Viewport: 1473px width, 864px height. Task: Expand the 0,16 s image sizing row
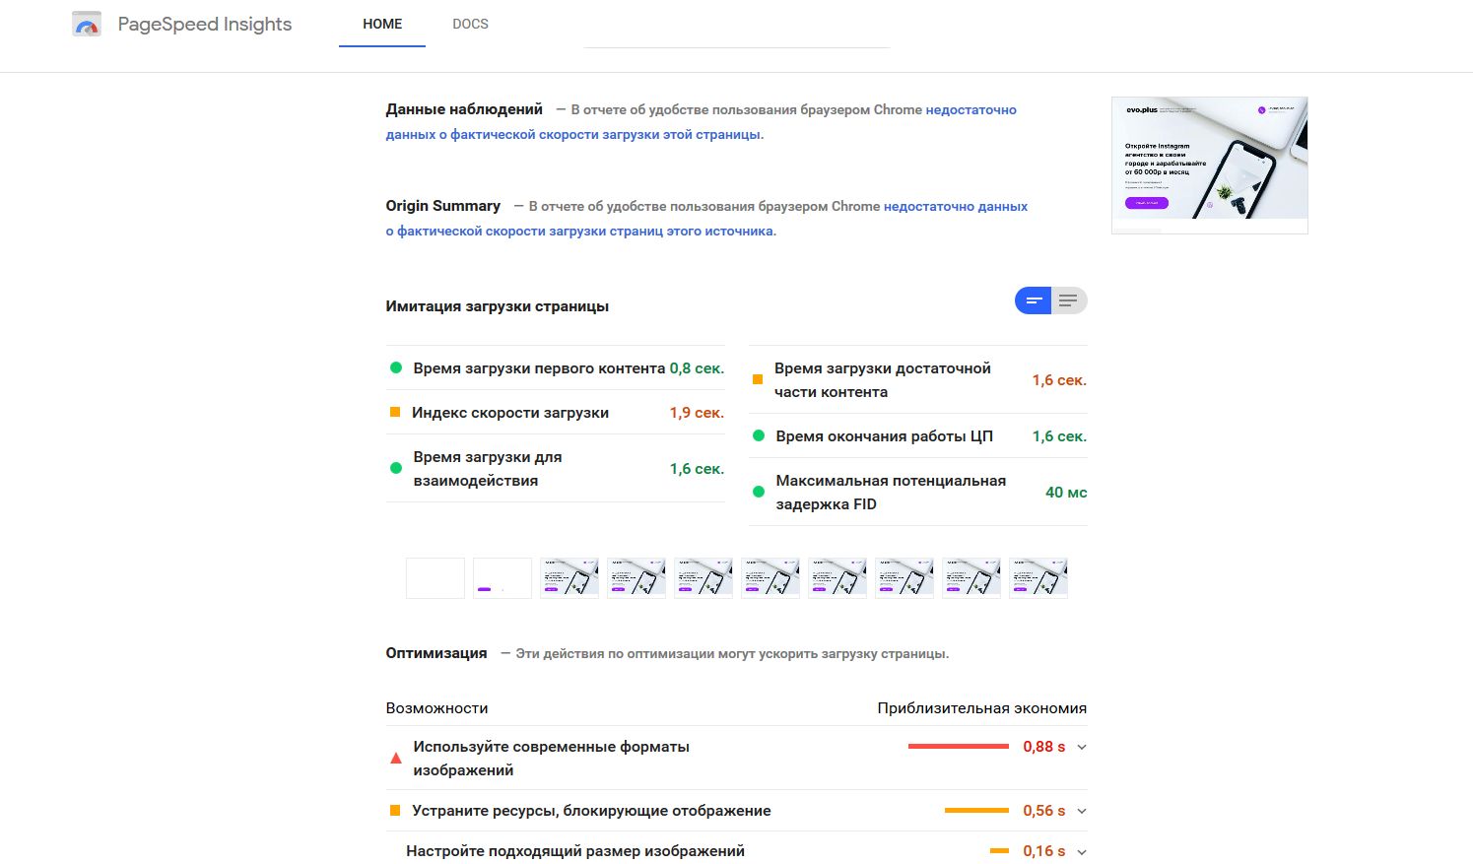point(1082,852)
